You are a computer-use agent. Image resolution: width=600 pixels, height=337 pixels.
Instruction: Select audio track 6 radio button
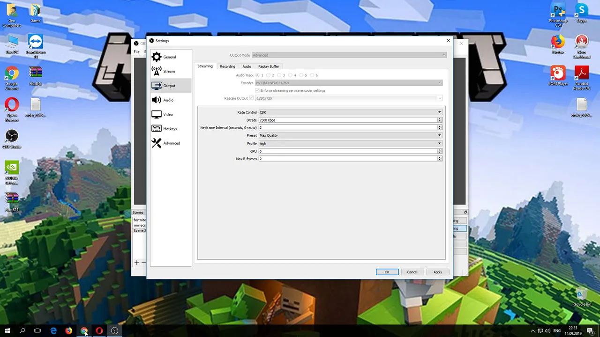[x=312, y=75]
